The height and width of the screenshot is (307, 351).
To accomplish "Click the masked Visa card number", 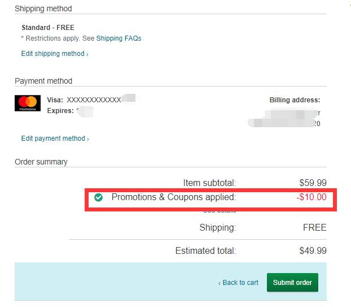I will 94,100.
